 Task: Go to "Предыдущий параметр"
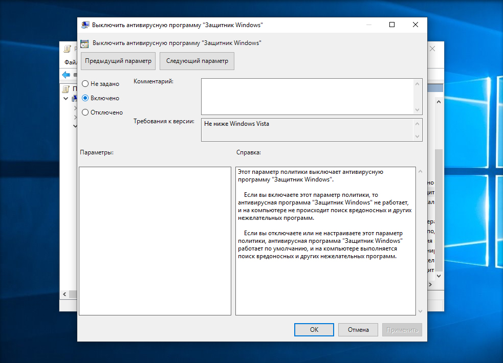tap(118, 61)
